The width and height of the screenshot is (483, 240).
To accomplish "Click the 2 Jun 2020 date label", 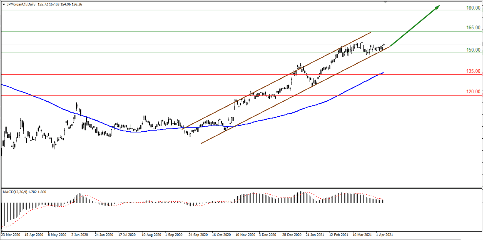I will (80, 235).
